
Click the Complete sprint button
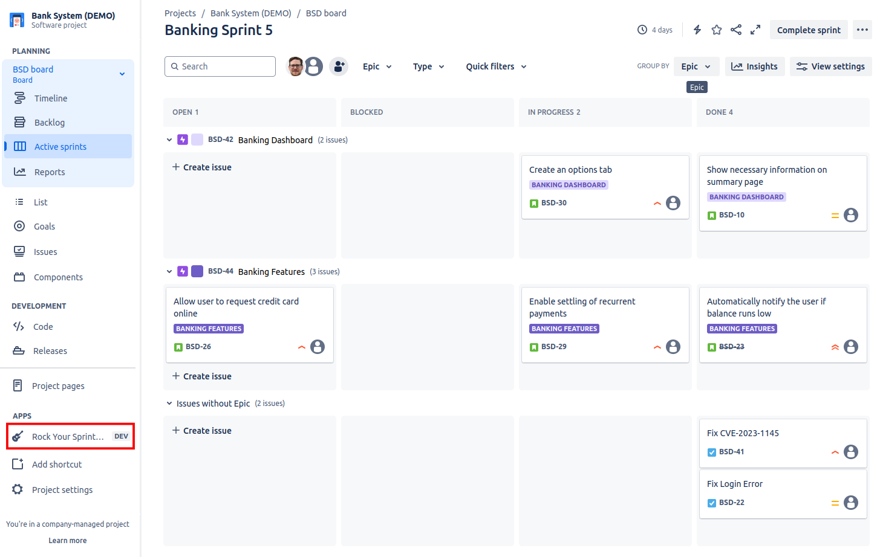coord(809,30)
